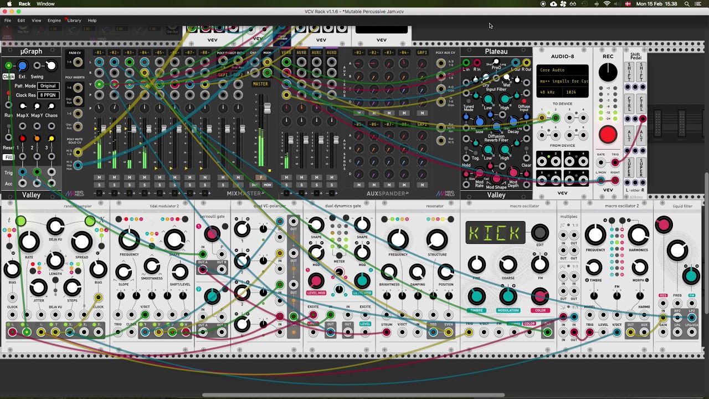This screenshot has width=709, height=399.
Task: Click the right SUPER button on Shift Pedal
Action: click(642, 168)
